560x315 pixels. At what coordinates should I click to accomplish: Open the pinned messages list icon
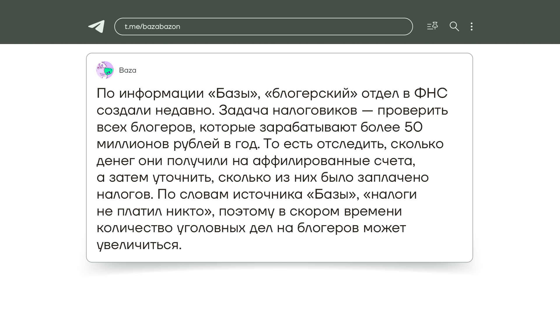point(432,26)
